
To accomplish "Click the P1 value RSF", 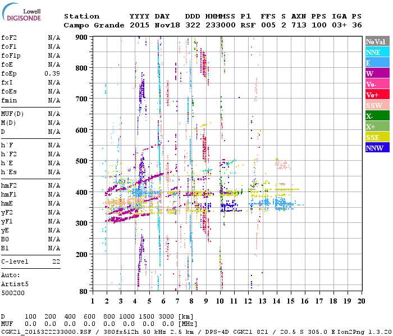I will pyautogui.click(x=248, y=25).
